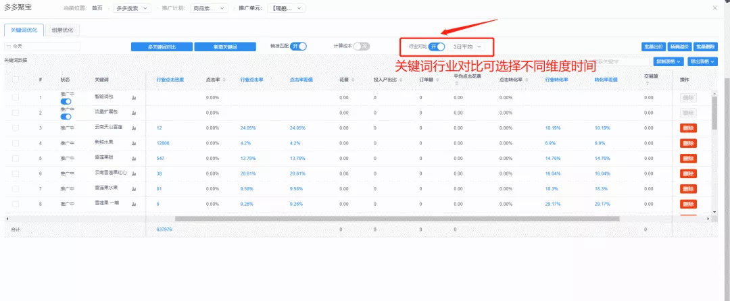Screen dimensions: 730x301
Task: Click the 多关键词对比 button
Action: 162,47
